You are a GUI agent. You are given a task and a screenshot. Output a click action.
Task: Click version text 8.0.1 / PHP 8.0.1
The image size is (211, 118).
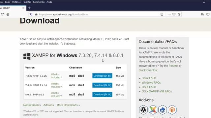[x=35, y=95]
